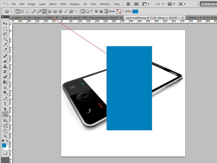Screen dimensions: 217x163
Task: Select the Zoom tool
Action: [5, 136]
